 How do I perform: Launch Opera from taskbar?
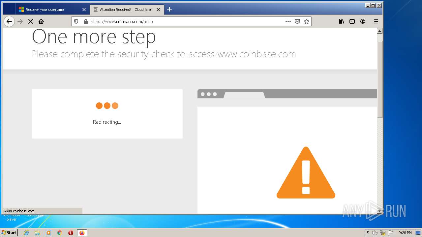tap(71, 233)
